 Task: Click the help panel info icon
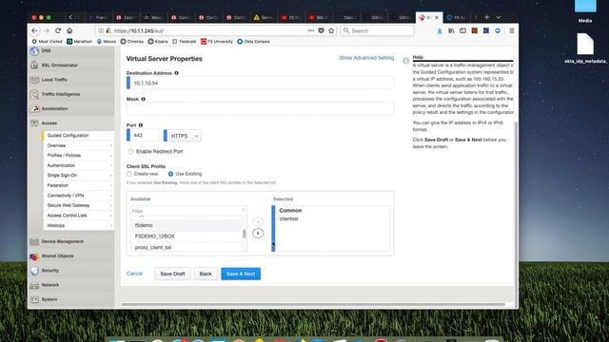coord(406,61)
